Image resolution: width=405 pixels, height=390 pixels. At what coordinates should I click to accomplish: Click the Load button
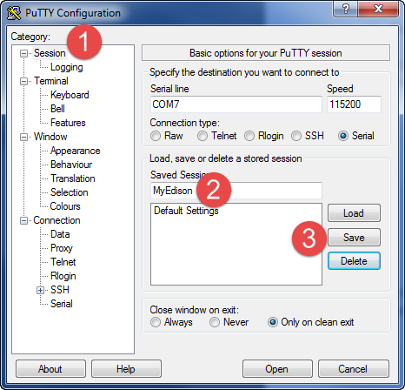pyautogui.click(x=354, y=213)
